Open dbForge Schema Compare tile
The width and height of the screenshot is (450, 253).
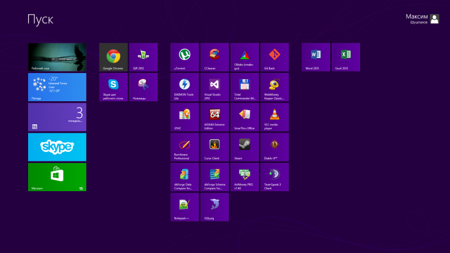[215, 177]
